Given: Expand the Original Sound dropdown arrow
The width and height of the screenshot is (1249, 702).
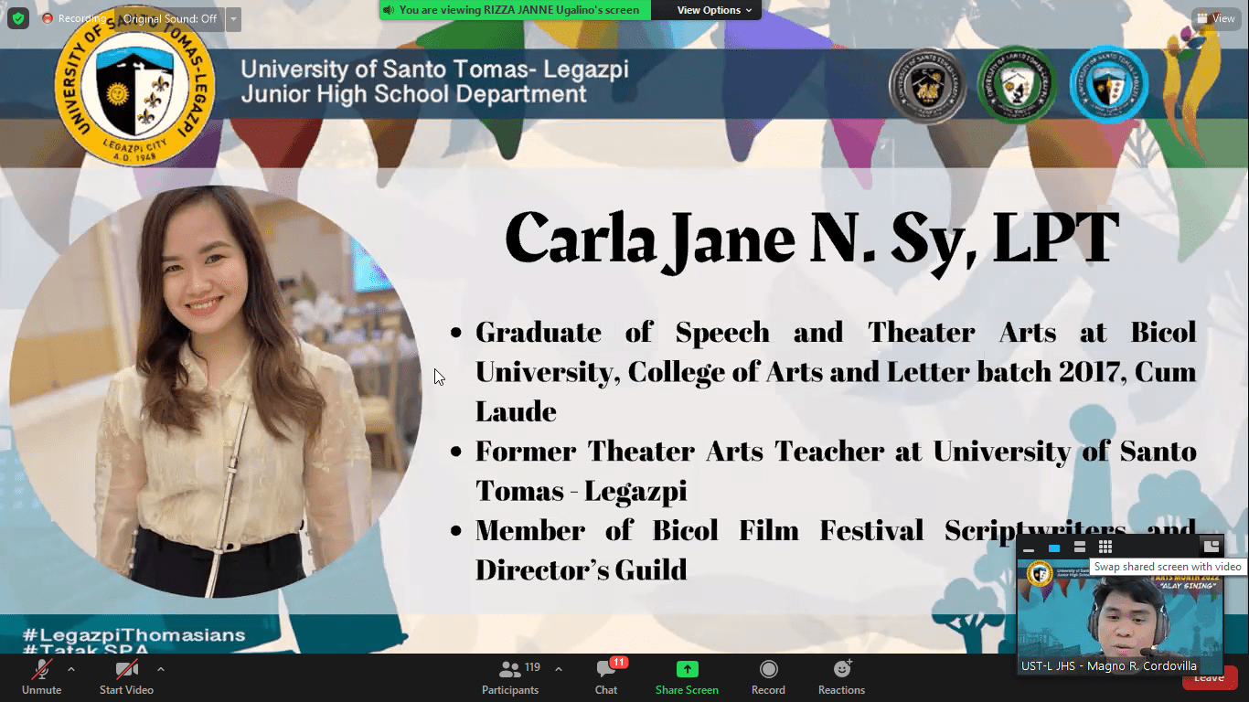Looking at the screenshot, I should pos(233,19).
